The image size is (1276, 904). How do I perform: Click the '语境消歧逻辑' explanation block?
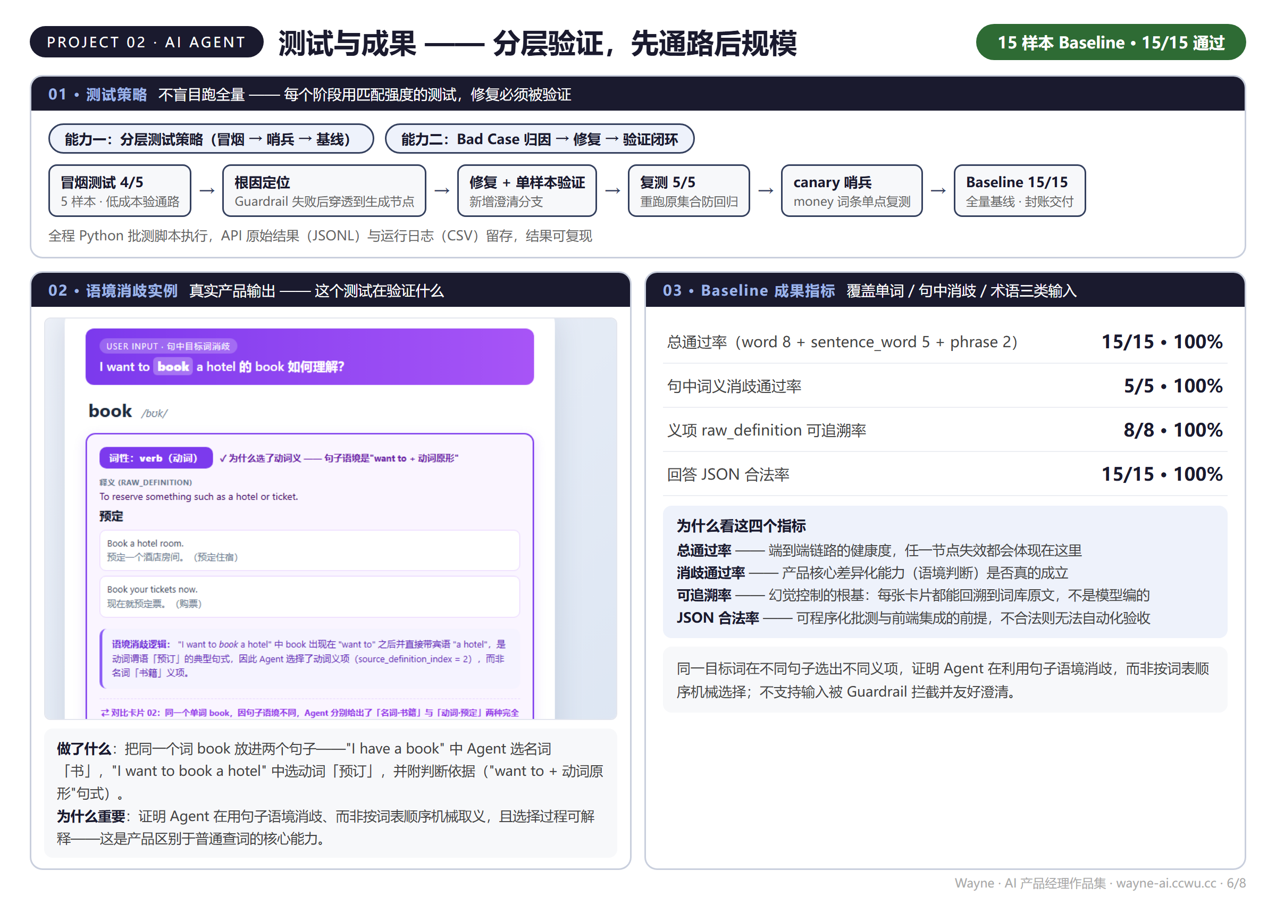309,659
